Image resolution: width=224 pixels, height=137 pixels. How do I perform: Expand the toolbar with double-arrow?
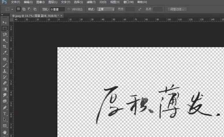coord(2,15)
